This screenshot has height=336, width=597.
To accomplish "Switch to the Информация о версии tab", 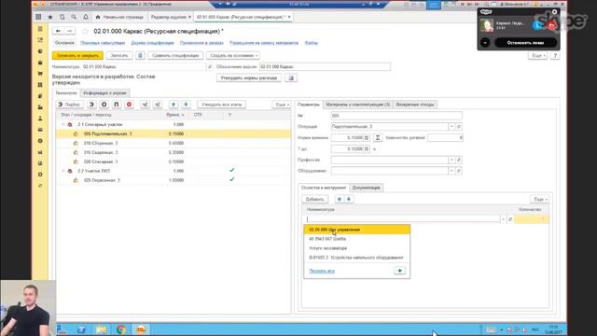I will point(104,93).
